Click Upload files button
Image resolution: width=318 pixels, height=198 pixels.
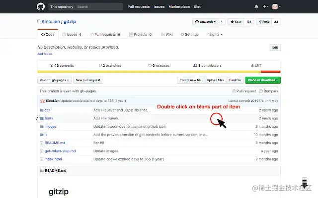[215, 80]
